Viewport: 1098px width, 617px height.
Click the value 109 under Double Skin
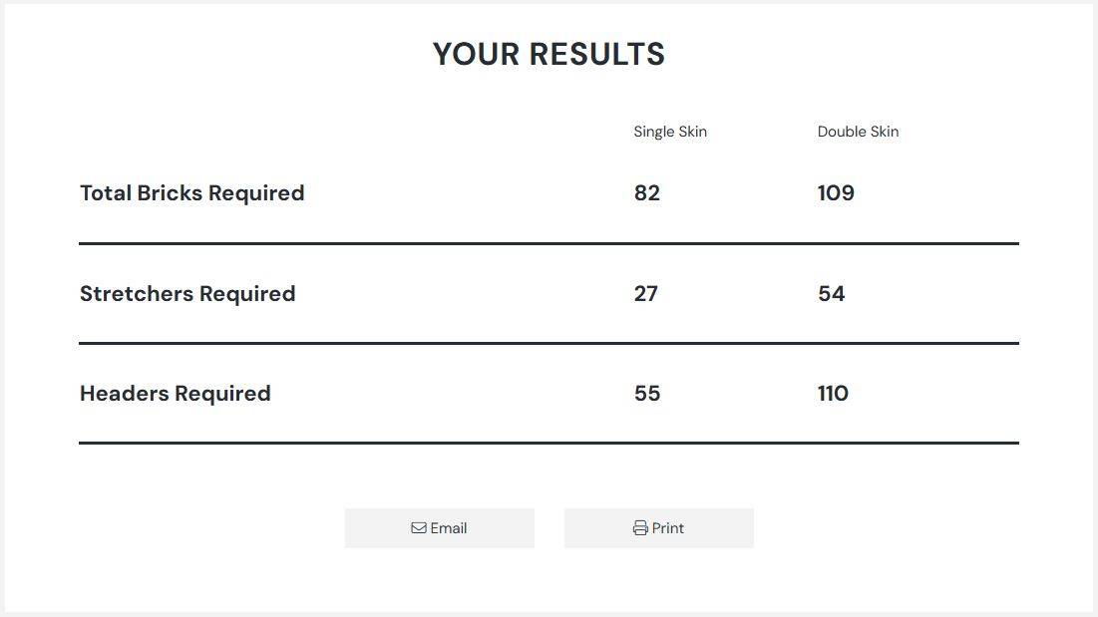pyautogui.click(x=834, y=192)
